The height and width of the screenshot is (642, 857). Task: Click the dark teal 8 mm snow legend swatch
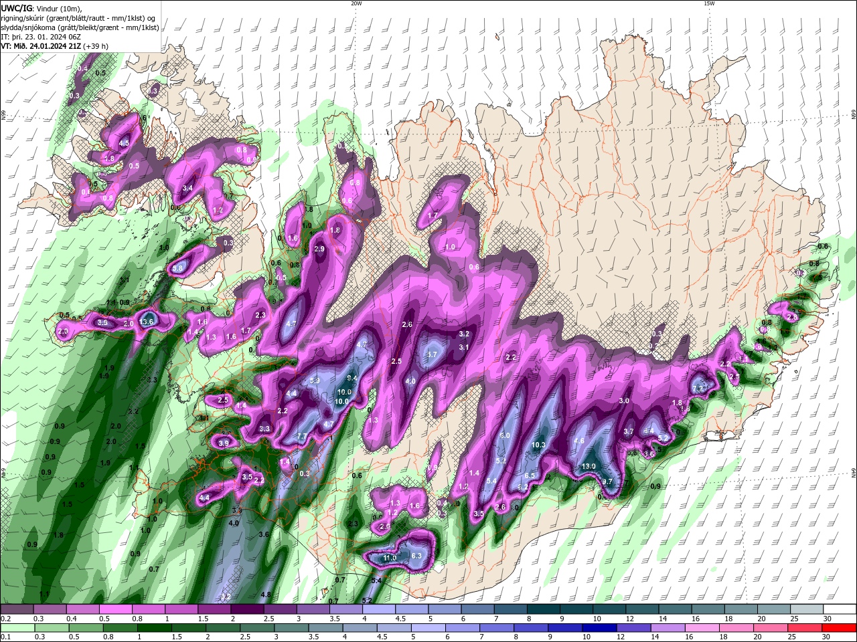(543, 609)
